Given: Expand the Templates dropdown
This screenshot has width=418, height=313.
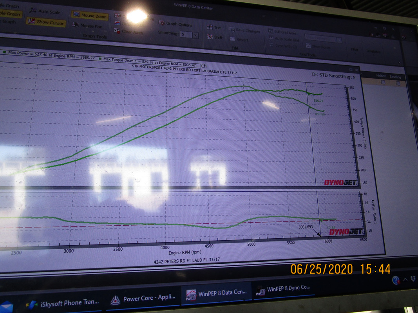Looking at the screenshot, I should click(373, 51).
